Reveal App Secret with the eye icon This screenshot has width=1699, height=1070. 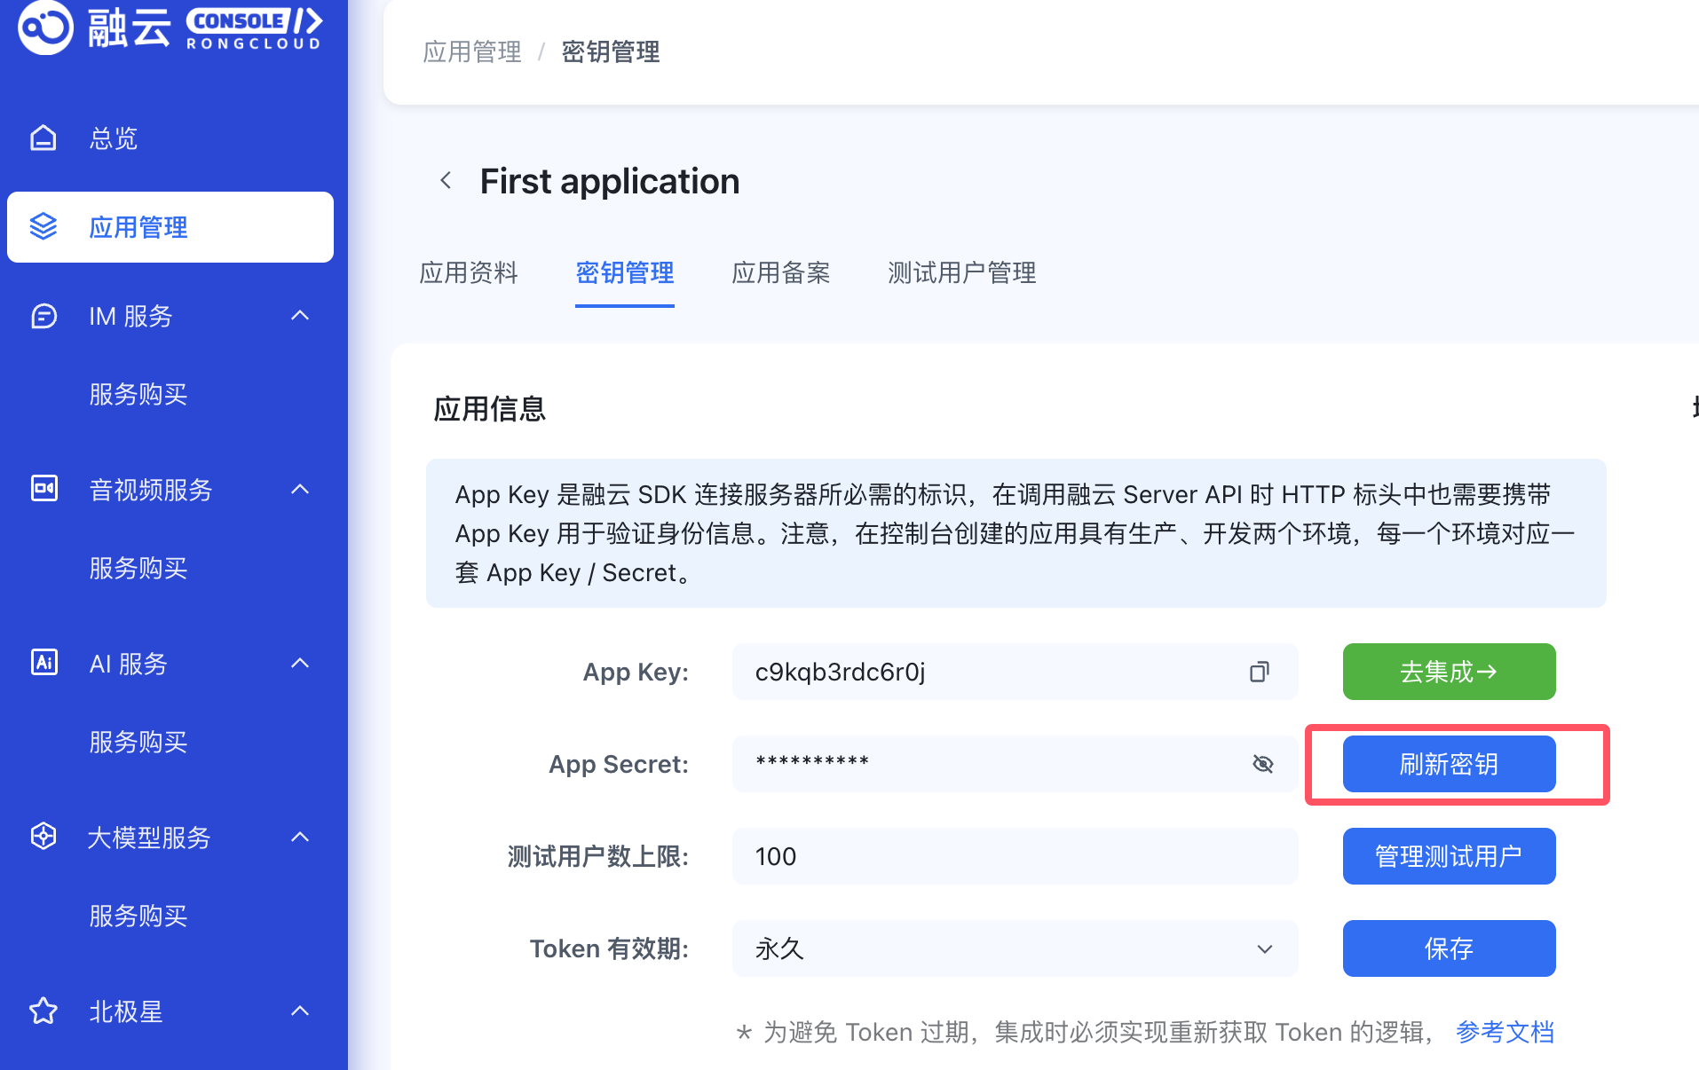tap(1263, 764)
